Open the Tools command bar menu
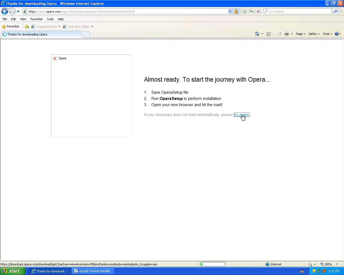Viewport: 344px width, 275px height. tap(327, 34)
